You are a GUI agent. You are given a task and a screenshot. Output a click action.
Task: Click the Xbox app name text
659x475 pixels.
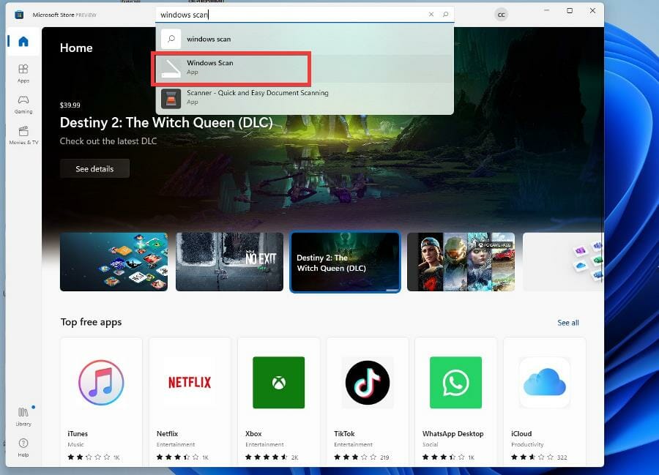tap(253, 433)
